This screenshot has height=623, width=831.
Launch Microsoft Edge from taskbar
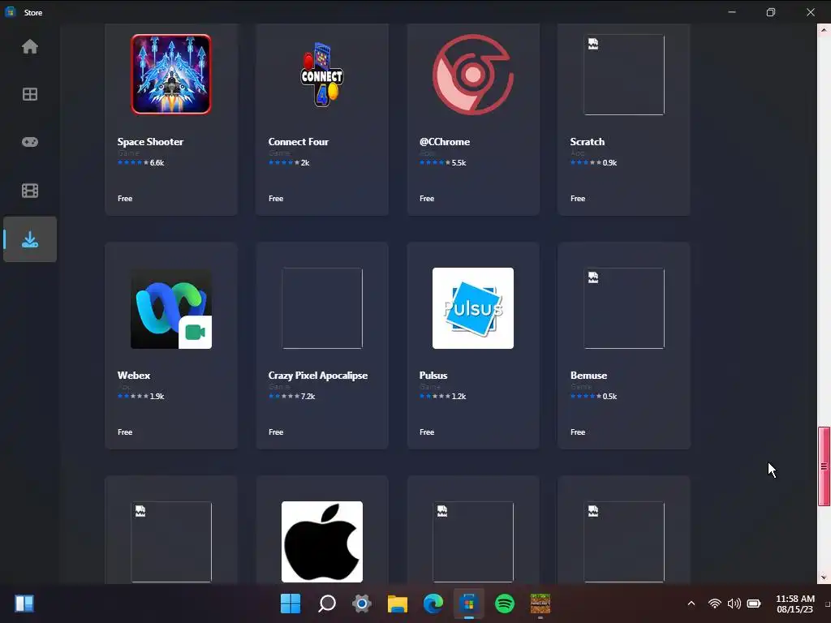point(433,604)
